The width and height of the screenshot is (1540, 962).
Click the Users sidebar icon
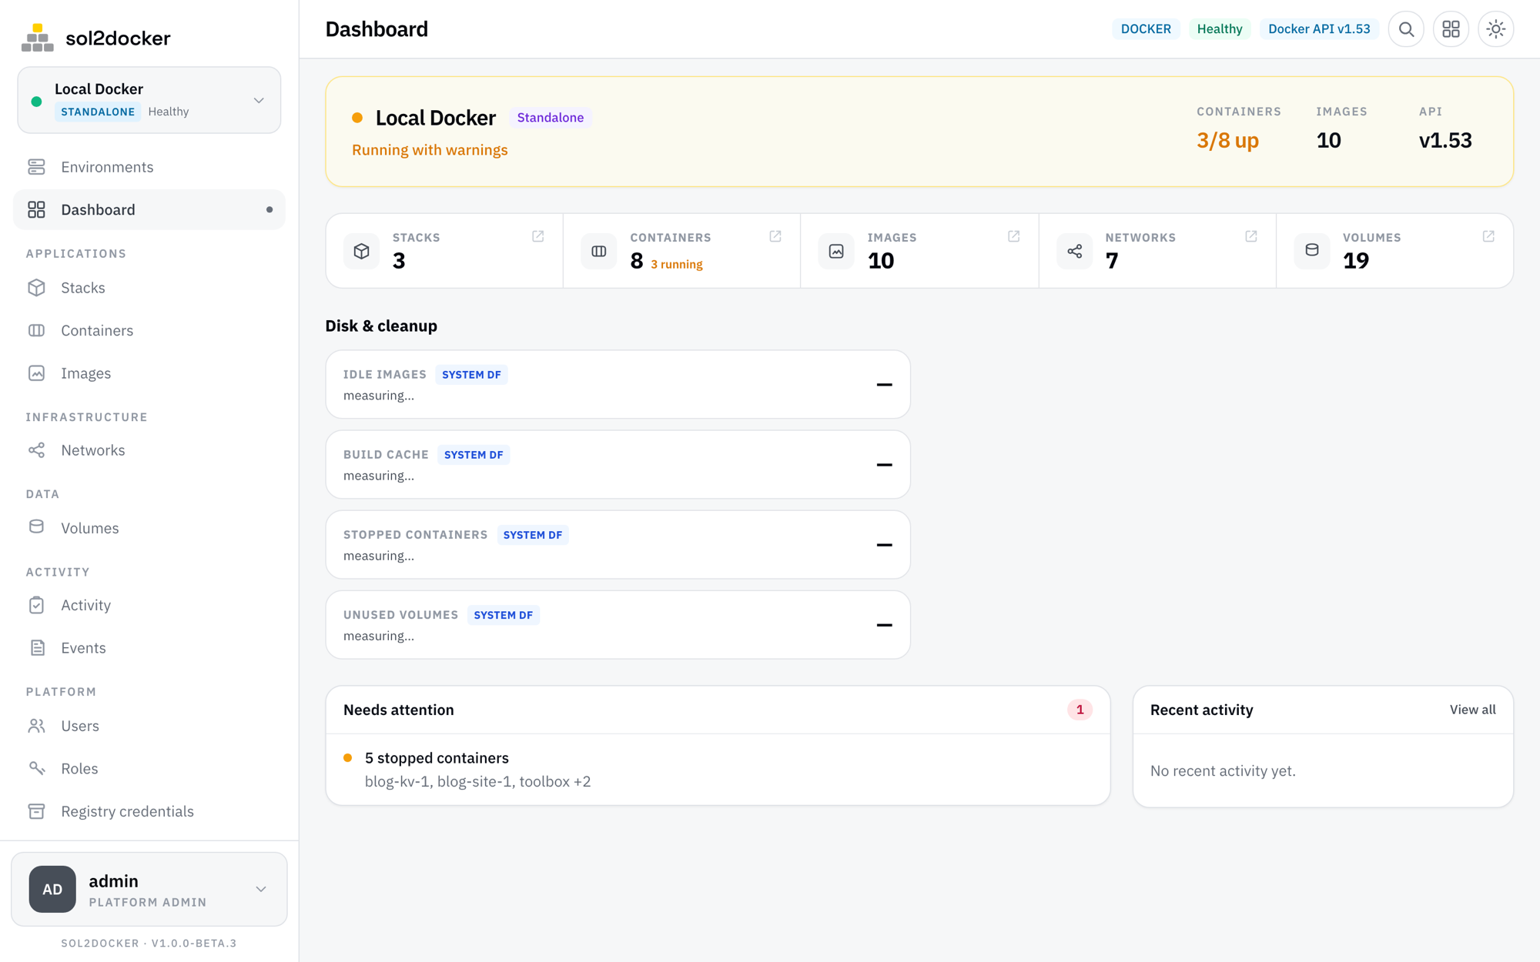point(36,726)
